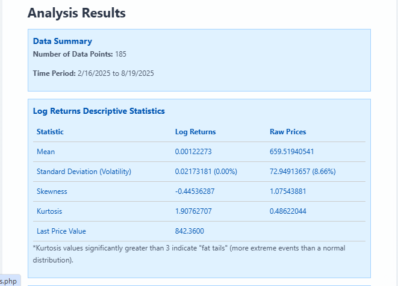Click the Kurtosis row label
398x286 pixels.
tap(49, 211)
